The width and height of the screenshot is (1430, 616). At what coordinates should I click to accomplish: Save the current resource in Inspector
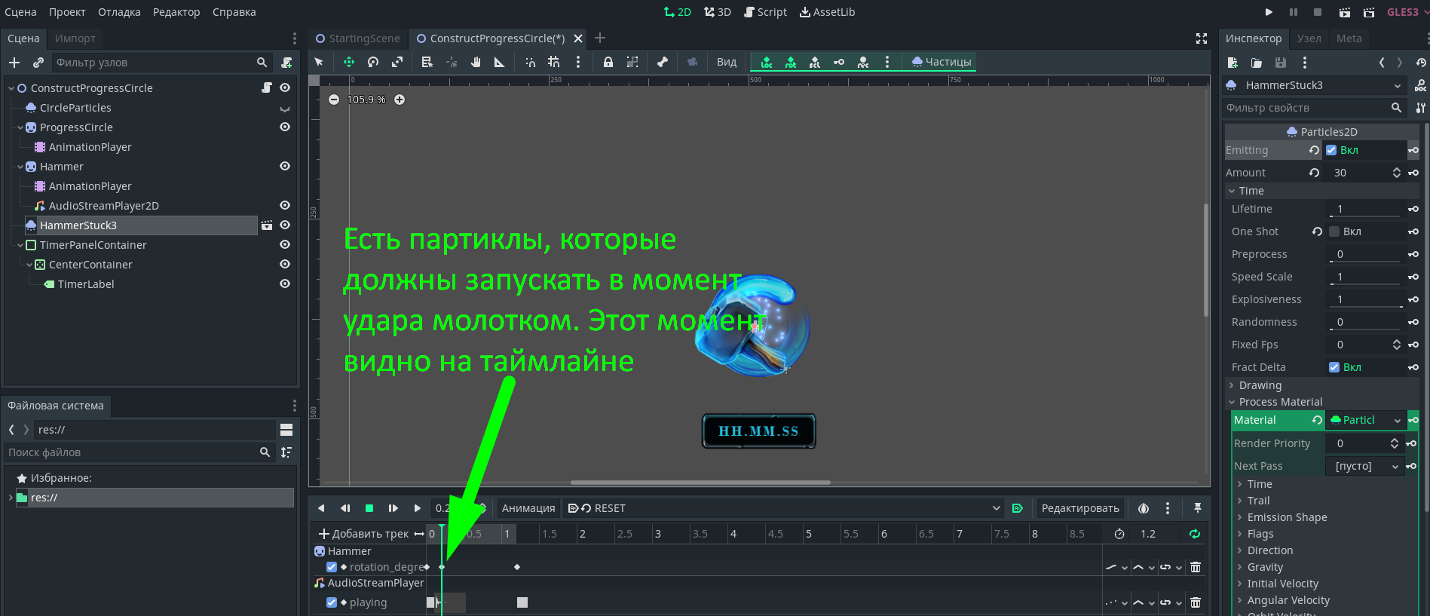pyautogui.click(x=1280, y=63)
